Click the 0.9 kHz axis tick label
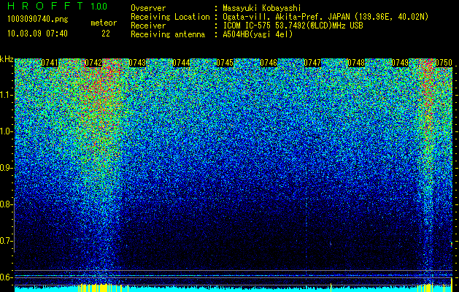 (6, 168)
